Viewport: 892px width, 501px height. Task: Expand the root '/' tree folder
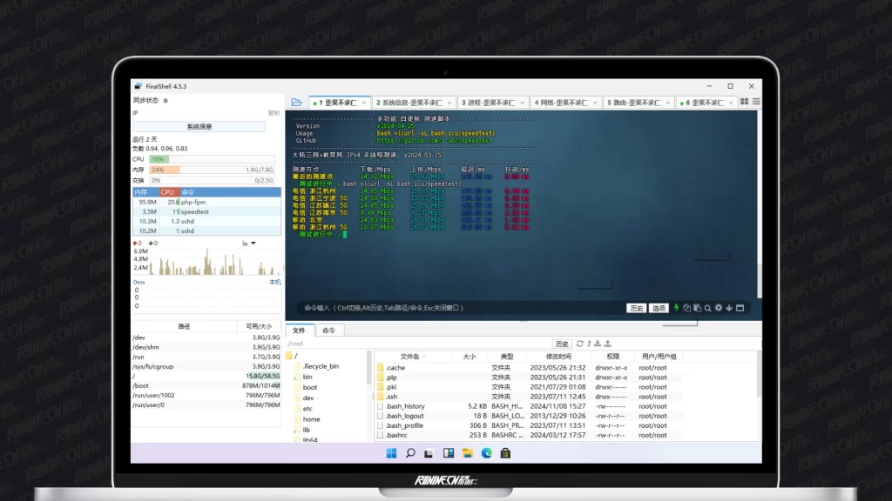(x=290, y=356)
